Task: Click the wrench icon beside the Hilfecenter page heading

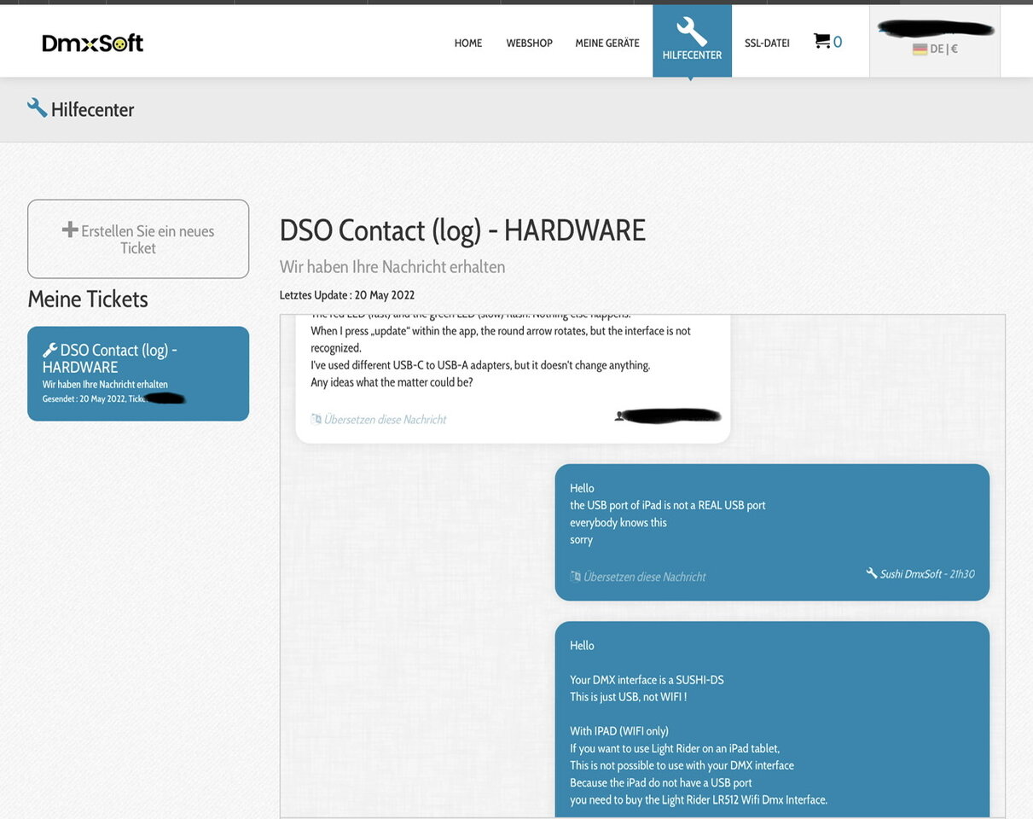Action: click(37, 107)
